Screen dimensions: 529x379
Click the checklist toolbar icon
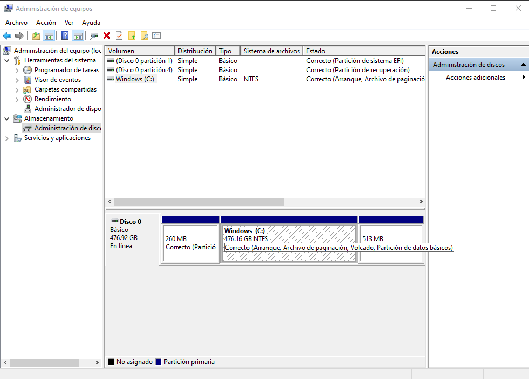[156, 36]
